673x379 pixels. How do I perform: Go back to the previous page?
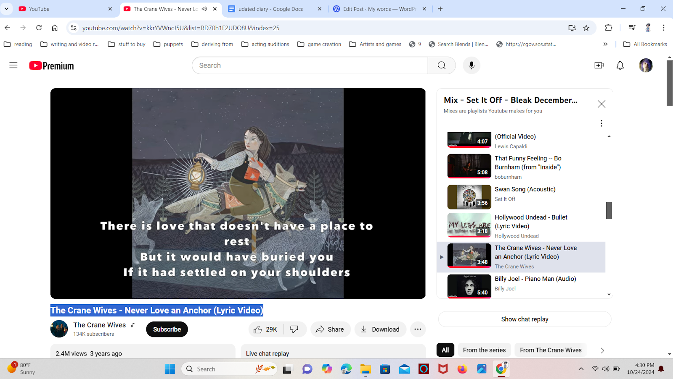click(x=7, y=28)
